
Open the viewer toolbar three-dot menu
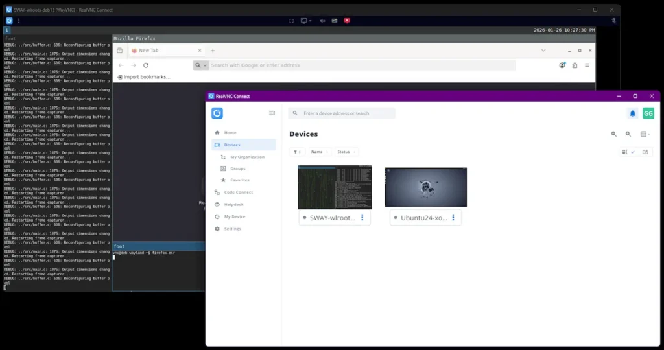pyautogui.click(x=19, y=21)
